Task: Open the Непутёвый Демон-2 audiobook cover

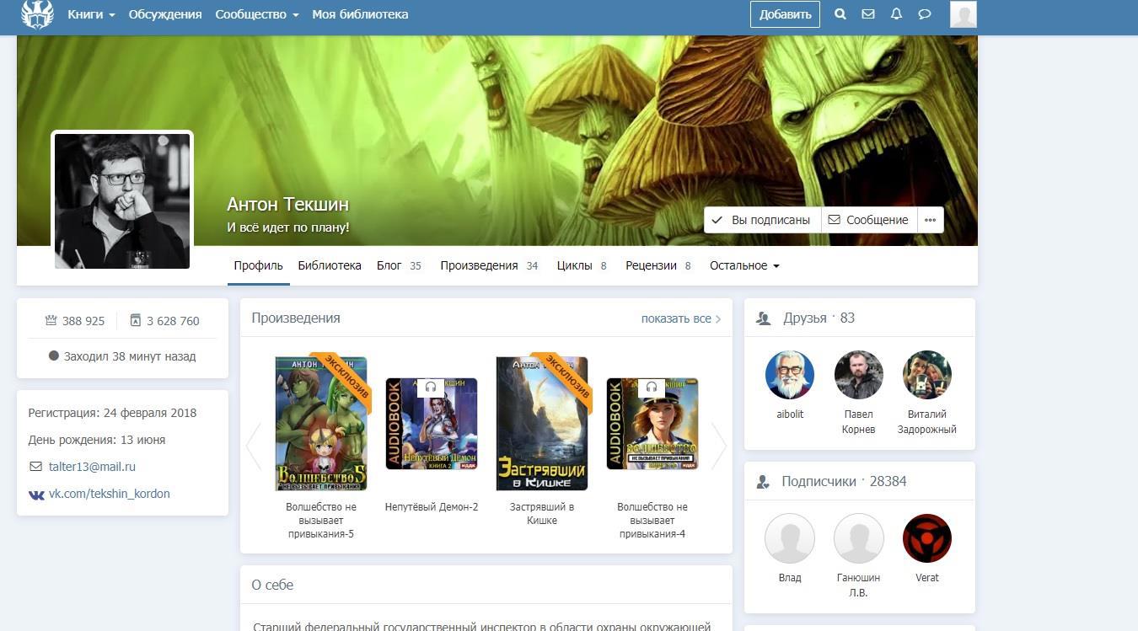Action: (432, 424)
